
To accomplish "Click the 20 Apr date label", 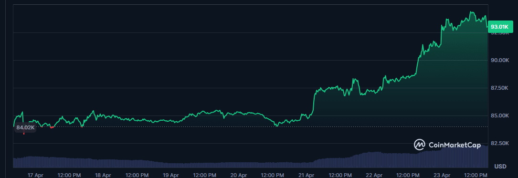I will coord(239,175).
